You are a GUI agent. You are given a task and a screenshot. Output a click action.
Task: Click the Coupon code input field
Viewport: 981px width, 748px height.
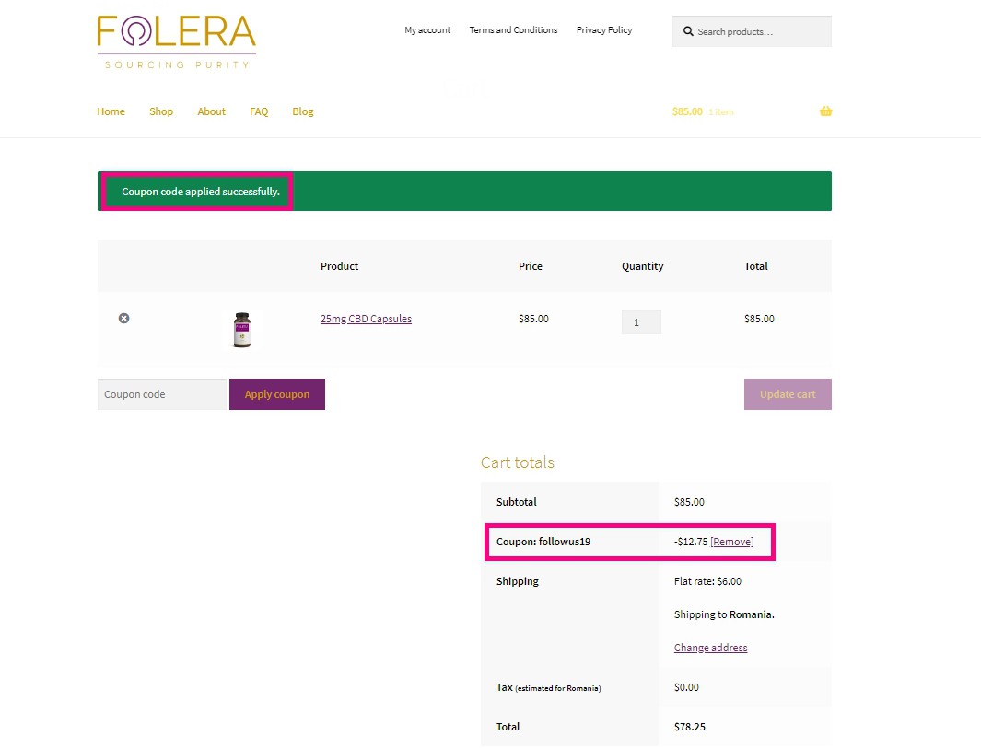161,394
